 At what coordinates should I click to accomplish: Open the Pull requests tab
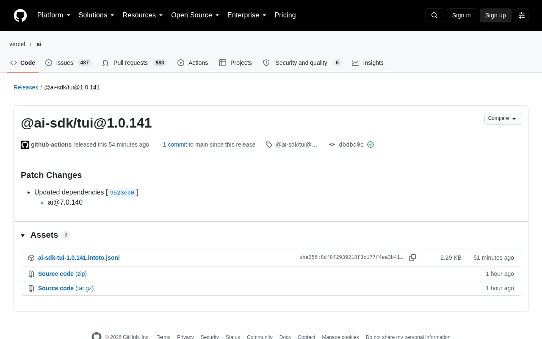point(135,63)
